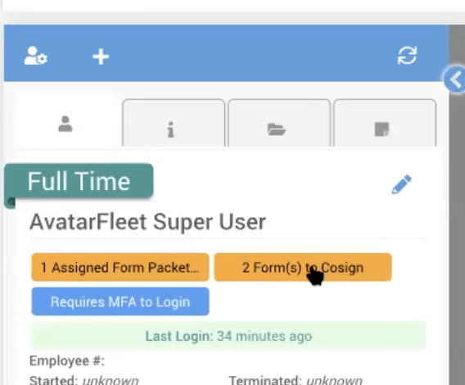Collapse the panel with the chevron arrow
Viewport: 465px width, 385px height.
tap(455, 79)
